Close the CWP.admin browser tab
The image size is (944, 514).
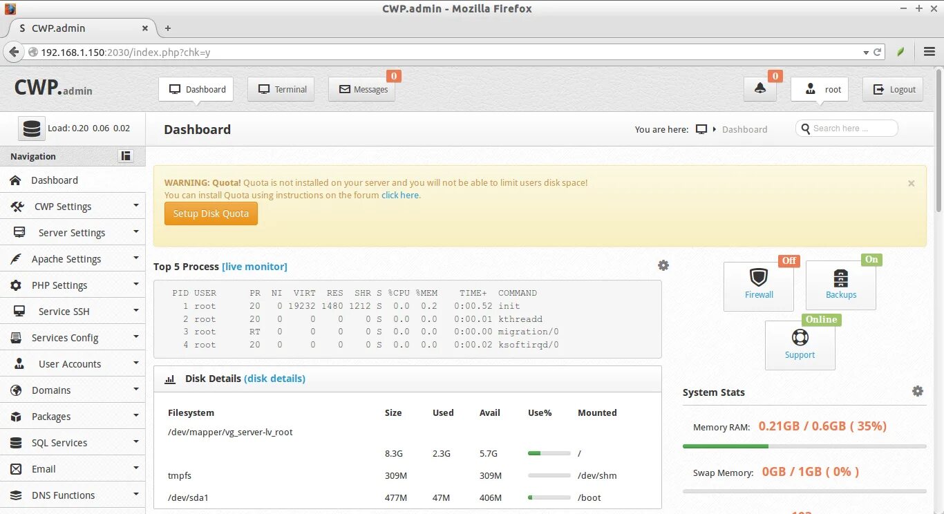pos(145,28)
